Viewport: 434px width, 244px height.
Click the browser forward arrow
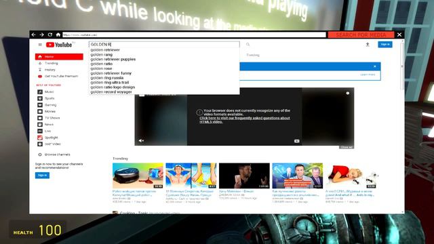pos(42,35)
